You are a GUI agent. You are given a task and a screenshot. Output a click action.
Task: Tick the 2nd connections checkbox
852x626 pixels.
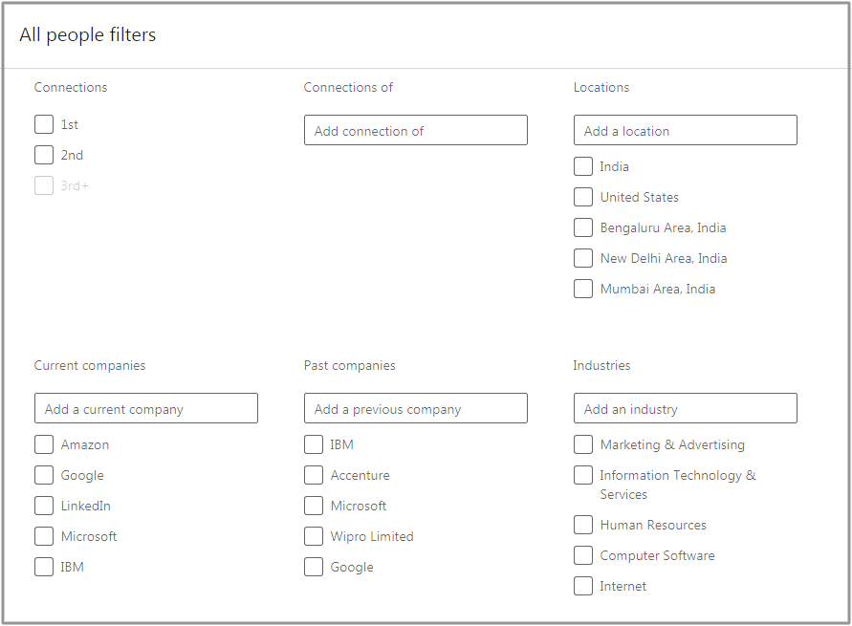pos(44,155)
